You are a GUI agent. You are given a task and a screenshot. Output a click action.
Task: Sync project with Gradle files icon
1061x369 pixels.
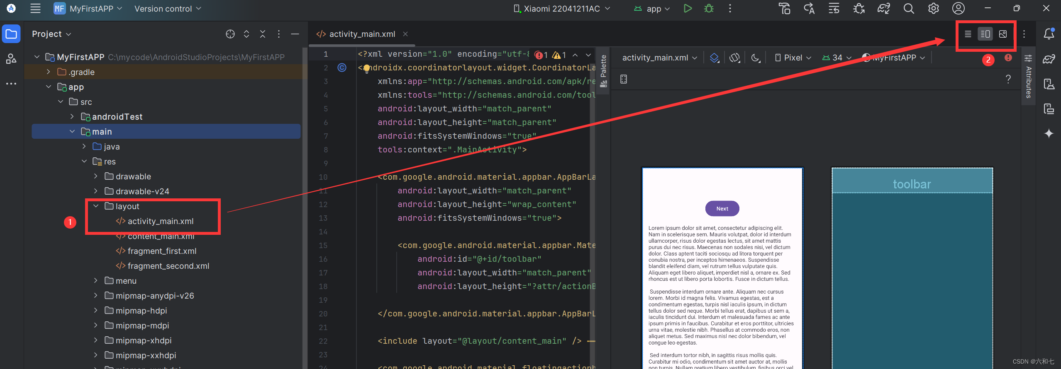[883, 8]
